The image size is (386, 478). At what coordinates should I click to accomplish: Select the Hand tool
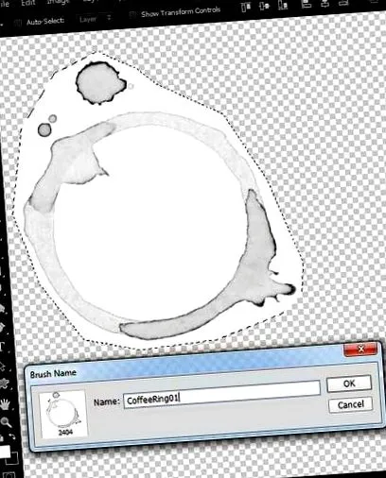(x=5, y=404)
